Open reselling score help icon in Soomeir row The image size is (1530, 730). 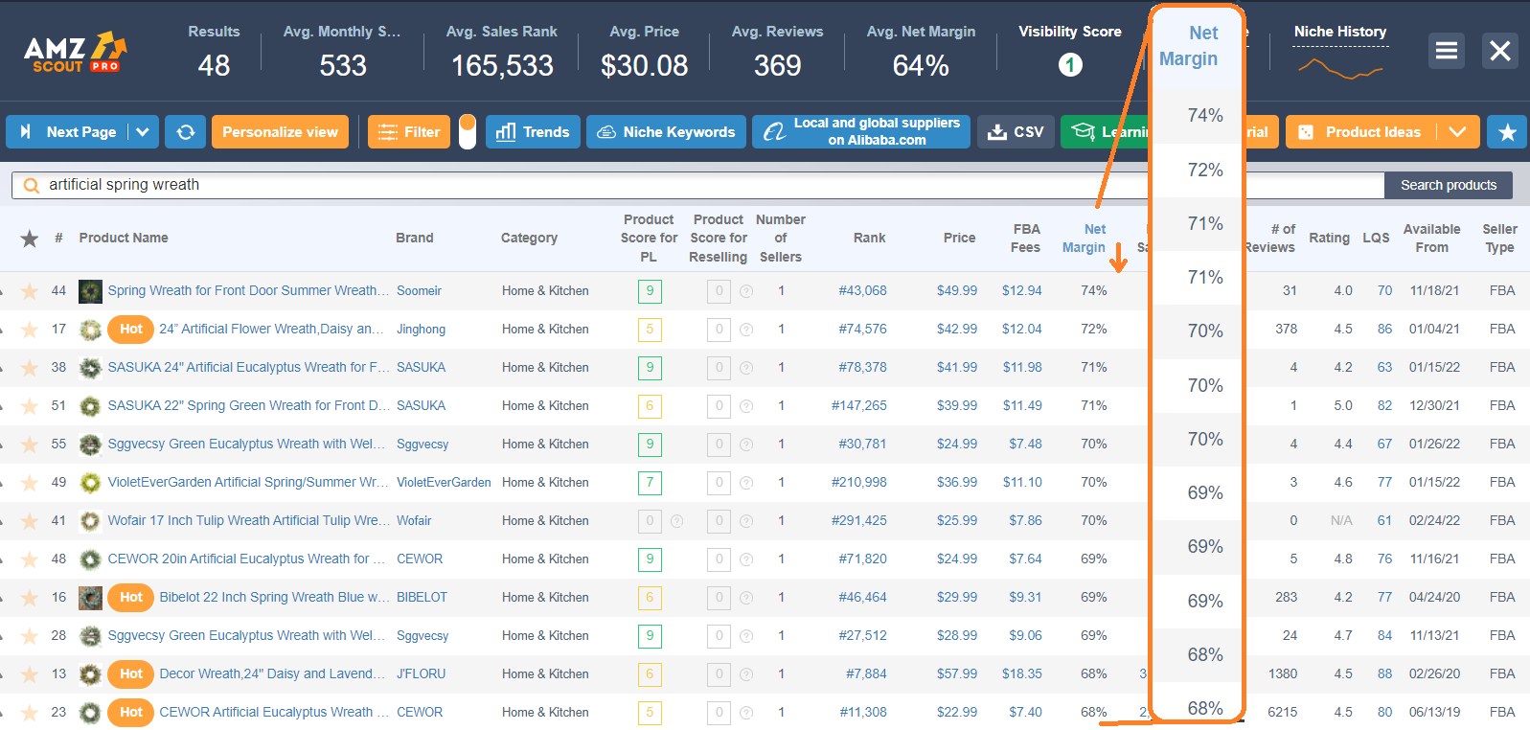click(x=746, y=291)
